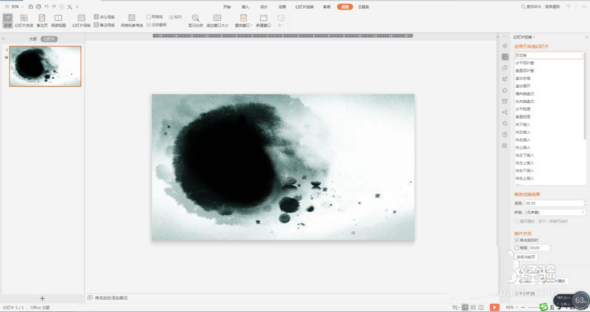The image size is (590, 312).
Task: Click the interval 00:00 spinner arrows
Action: 550,248
